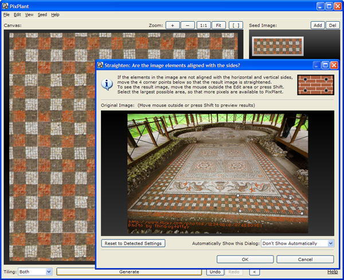The image size is (344, 280).
Task: Confirm the Straighten dialog with OK
Action: pos(245,259)
